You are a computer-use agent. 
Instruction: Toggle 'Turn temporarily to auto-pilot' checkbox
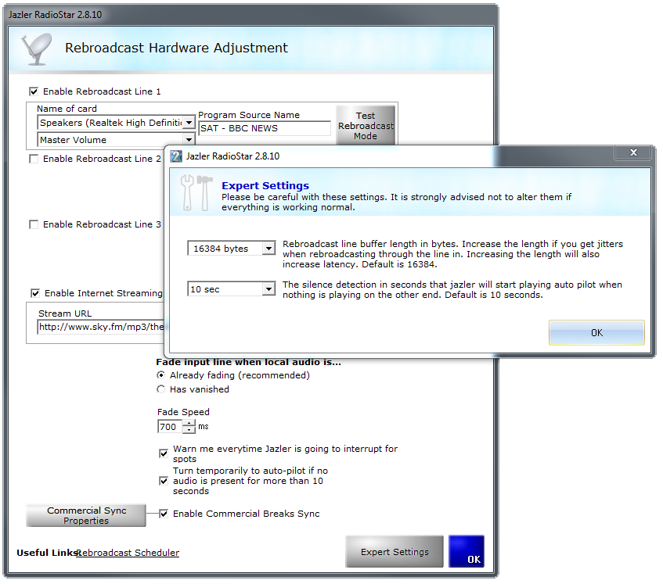[x=164, y=481]
